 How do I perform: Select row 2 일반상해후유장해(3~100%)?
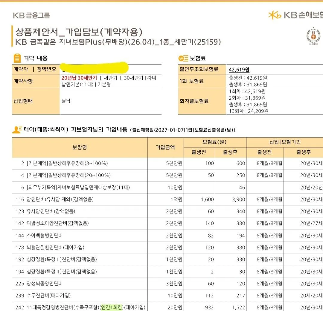tap(167, 164)
